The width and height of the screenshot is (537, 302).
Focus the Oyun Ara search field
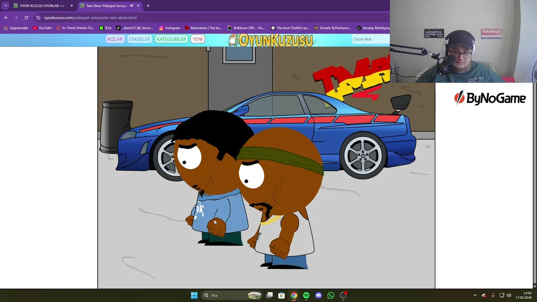pyautogui.click(x=370, y=39)
